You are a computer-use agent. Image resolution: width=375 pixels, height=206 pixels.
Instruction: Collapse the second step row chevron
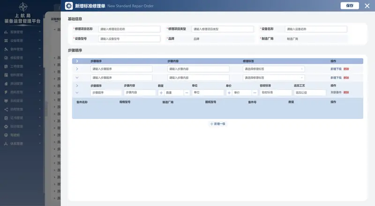[x=77, y=78]
